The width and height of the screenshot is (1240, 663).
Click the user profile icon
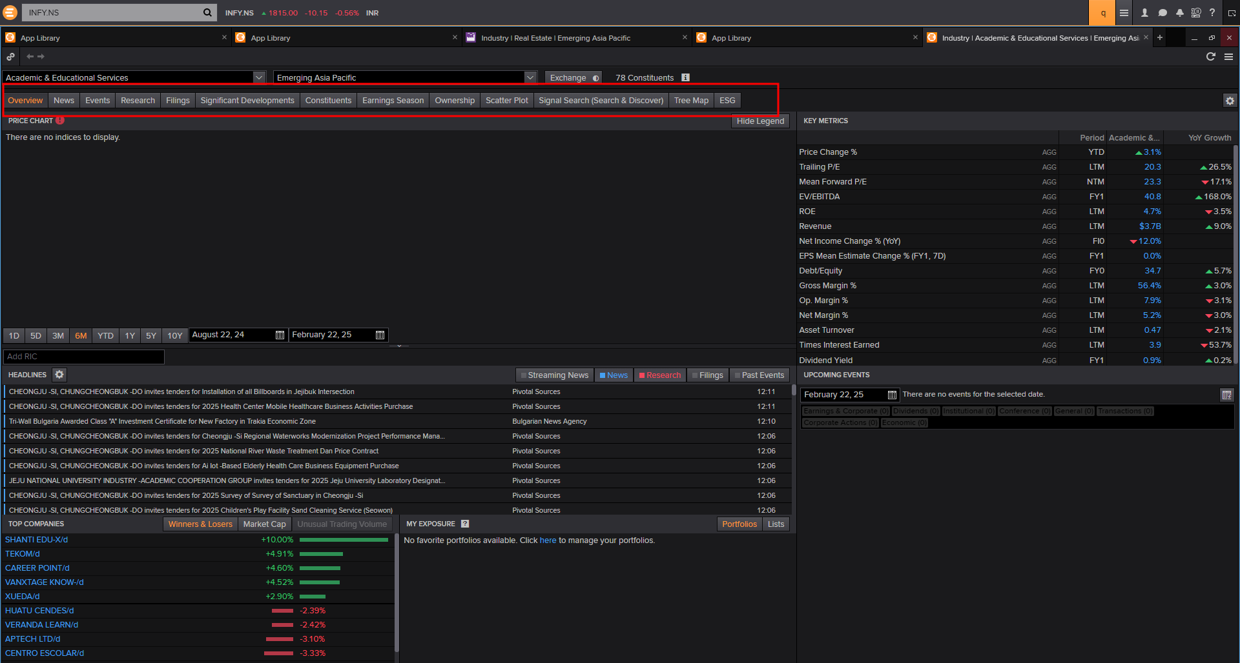pos(1144,13)
